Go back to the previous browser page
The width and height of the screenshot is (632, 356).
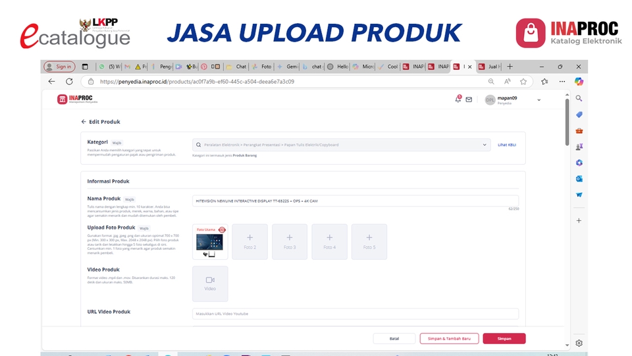click(51, 82)
